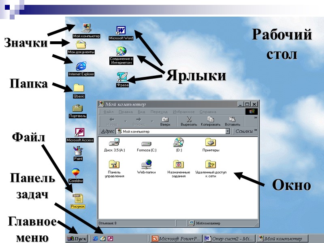Click the Копировать toolbar button
The width and height of the screenshot is (324, 243).
(211, 121)
